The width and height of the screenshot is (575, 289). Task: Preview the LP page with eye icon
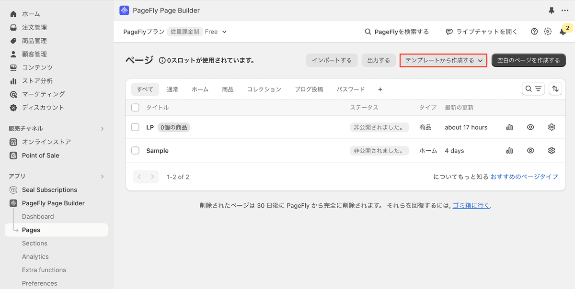pos(530,127)
